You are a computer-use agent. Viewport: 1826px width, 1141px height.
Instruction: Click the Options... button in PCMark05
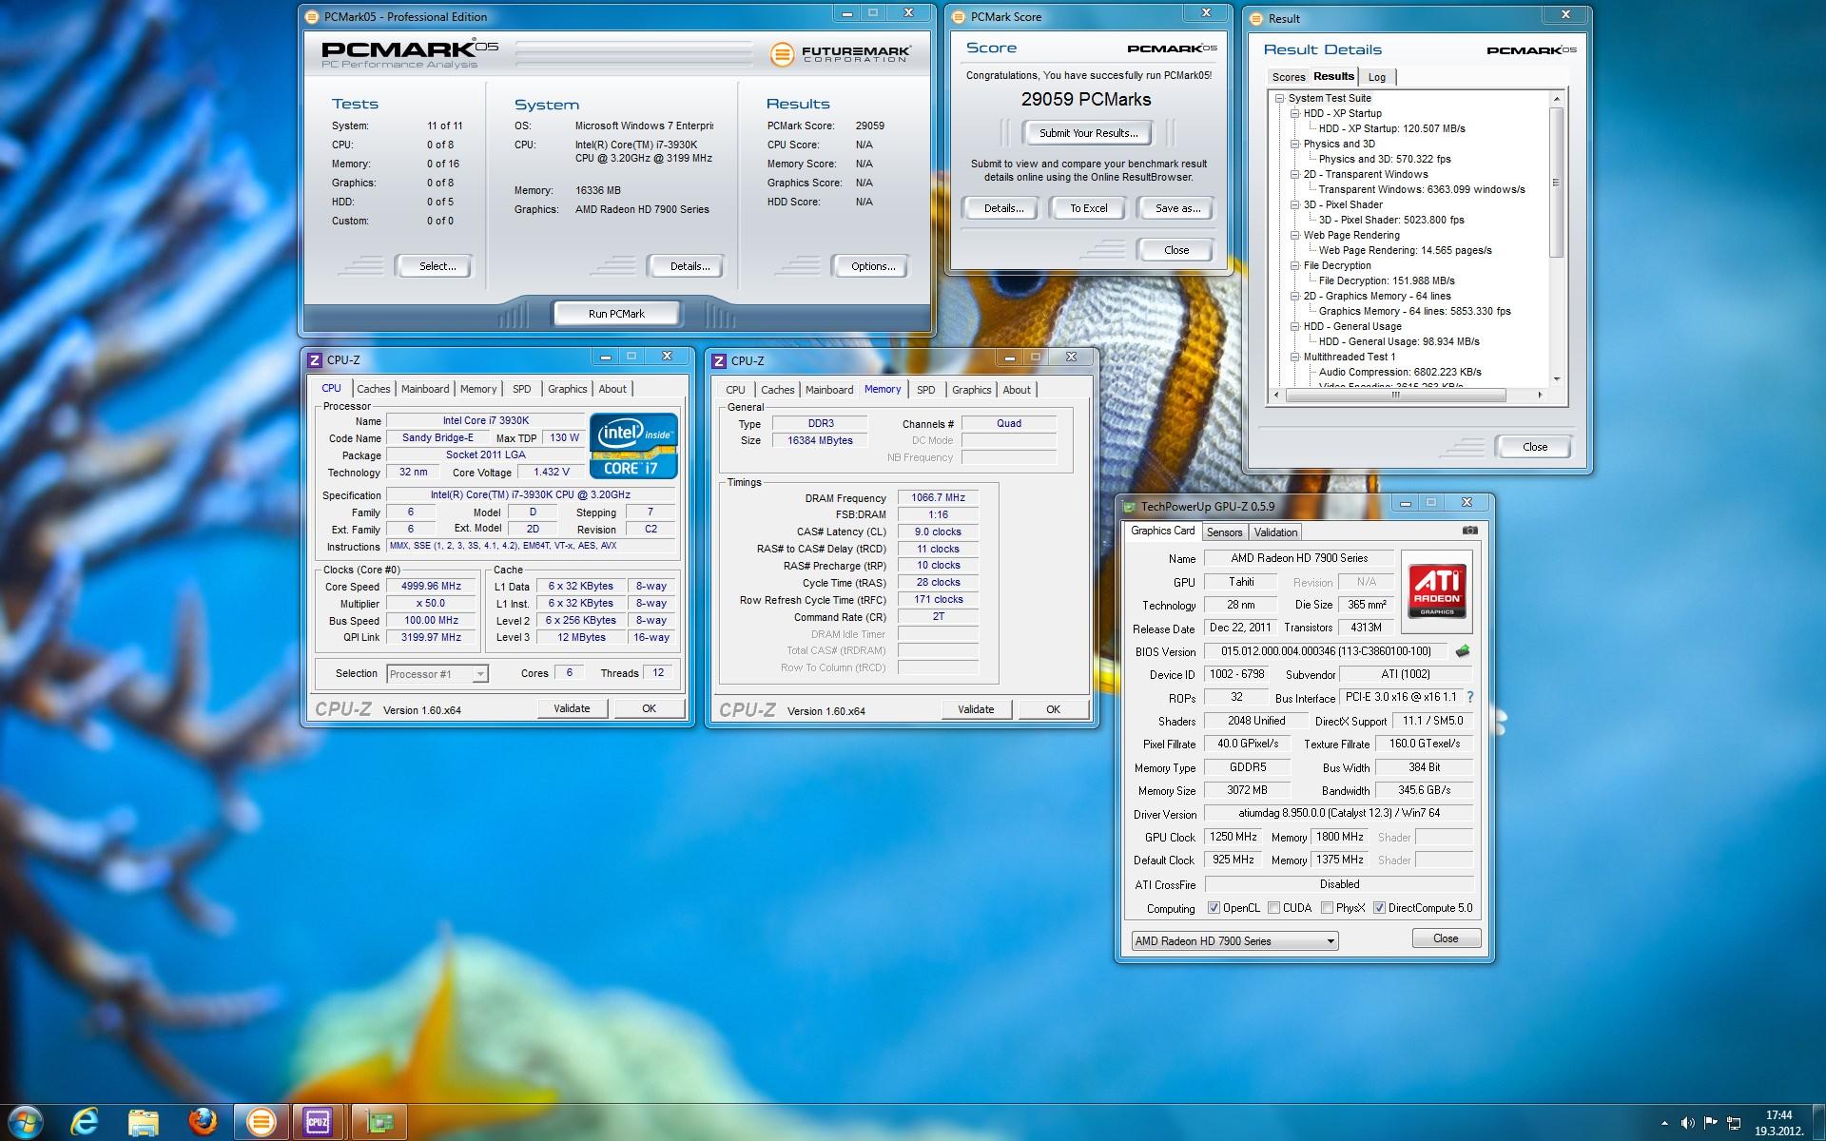tap(873, 266)
